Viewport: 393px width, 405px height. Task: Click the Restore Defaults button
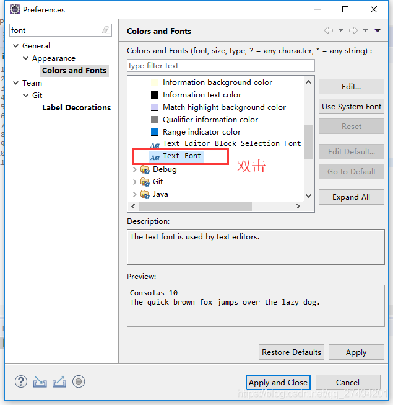pos(292,352)
